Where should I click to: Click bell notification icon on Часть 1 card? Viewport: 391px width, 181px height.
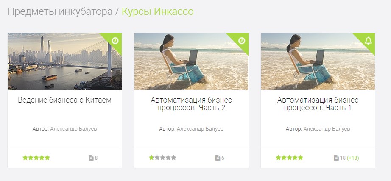coord(368,41)
